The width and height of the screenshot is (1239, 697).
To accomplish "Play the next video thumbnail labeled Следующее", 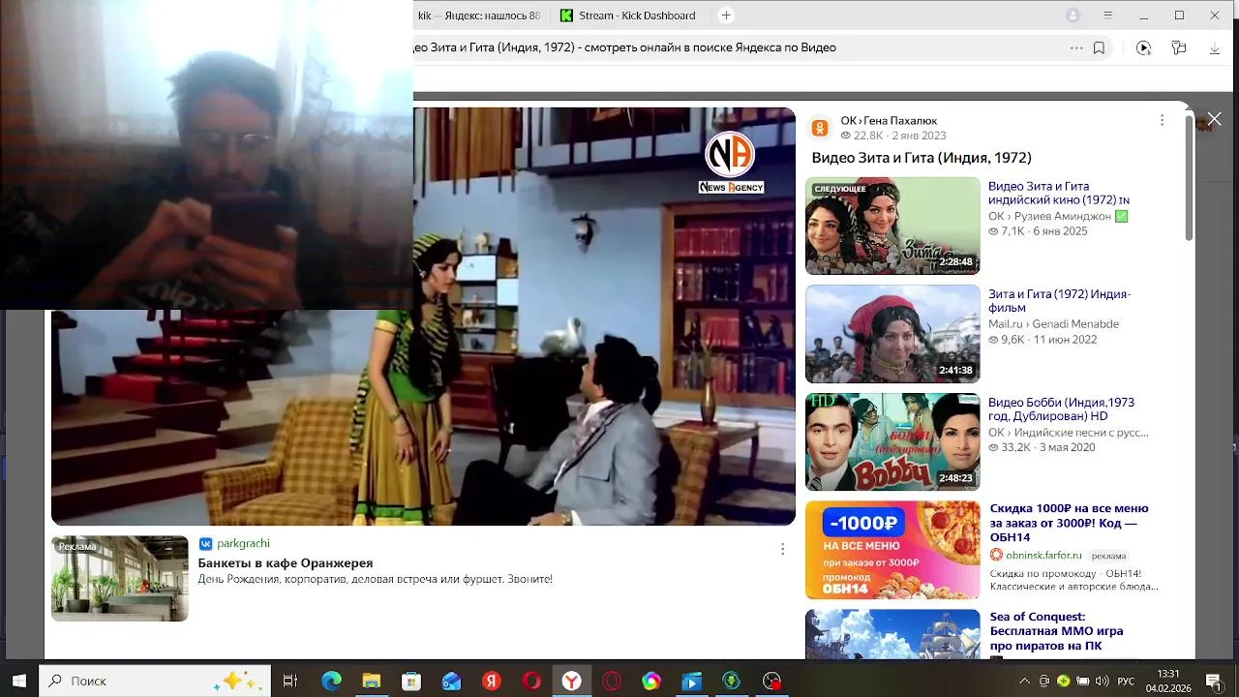I will pyautogui.click(x=892, y=226).
